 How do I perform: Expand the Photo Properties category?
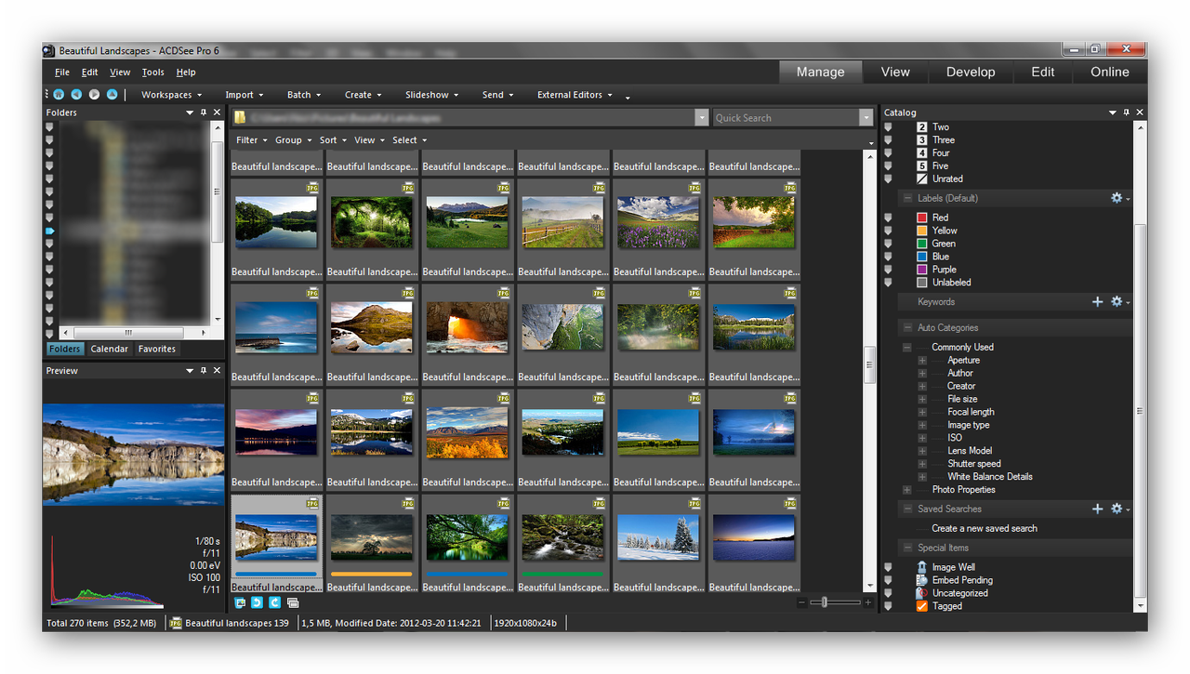(906, 490)
